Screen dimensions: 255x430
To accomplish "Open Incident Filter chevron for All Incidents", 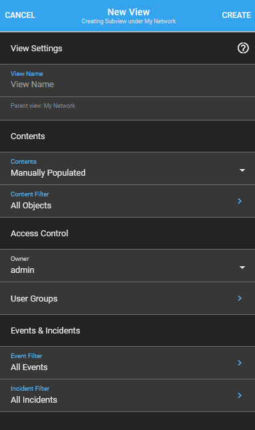I will click(240, 395).
